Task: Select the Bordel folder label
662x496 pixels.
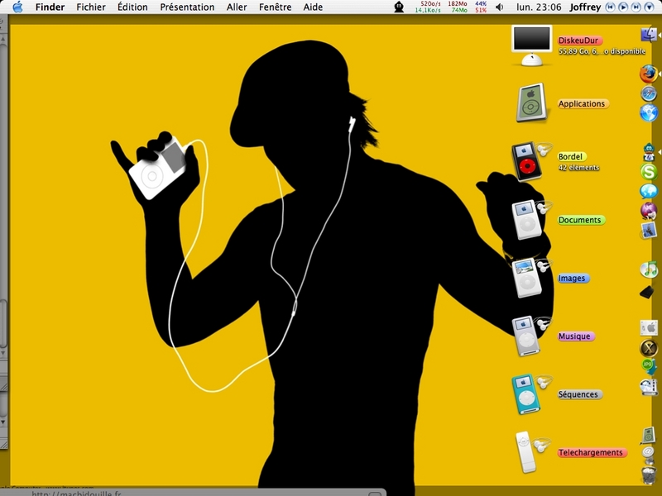Action: click(570, 156)
